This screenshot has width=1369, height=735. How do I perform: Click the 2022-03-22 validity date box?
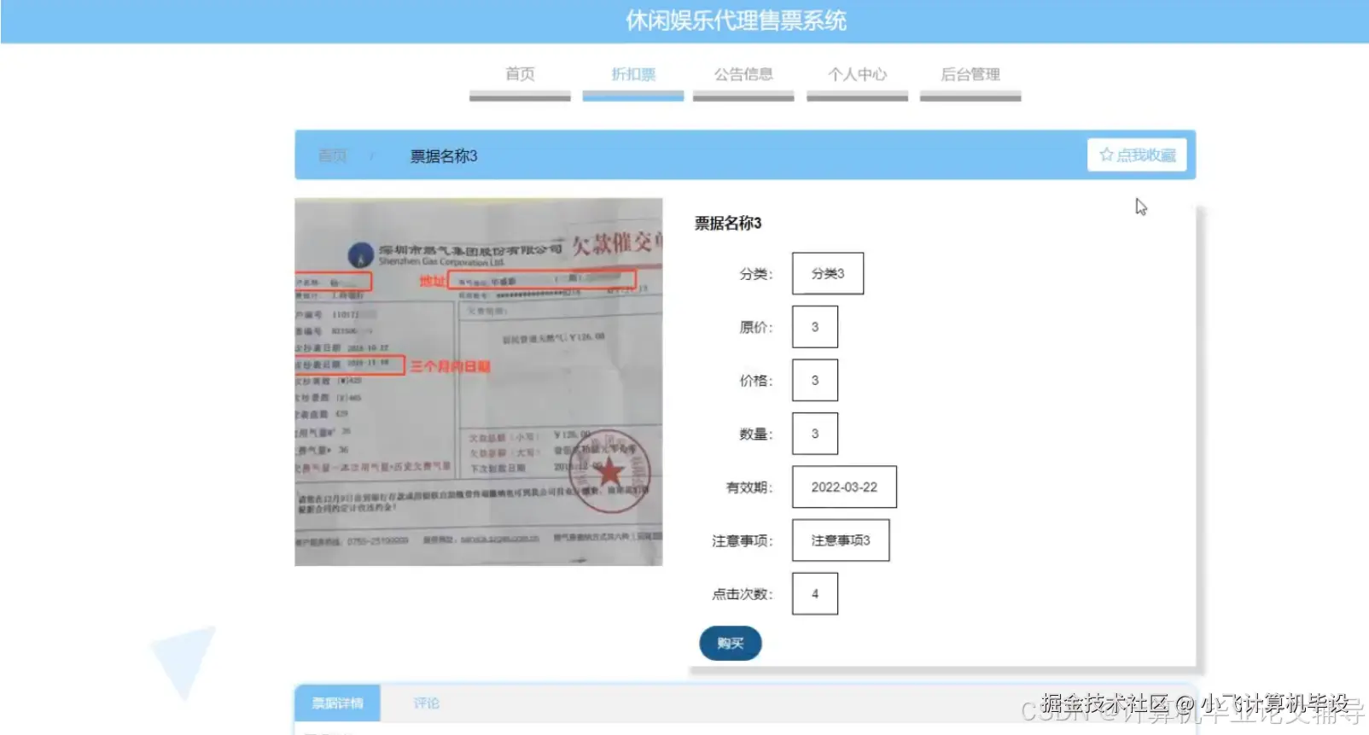(844, 487)
